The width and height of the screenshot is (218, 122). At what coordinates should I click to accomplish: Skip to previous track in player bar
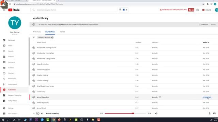click(34, 114)
